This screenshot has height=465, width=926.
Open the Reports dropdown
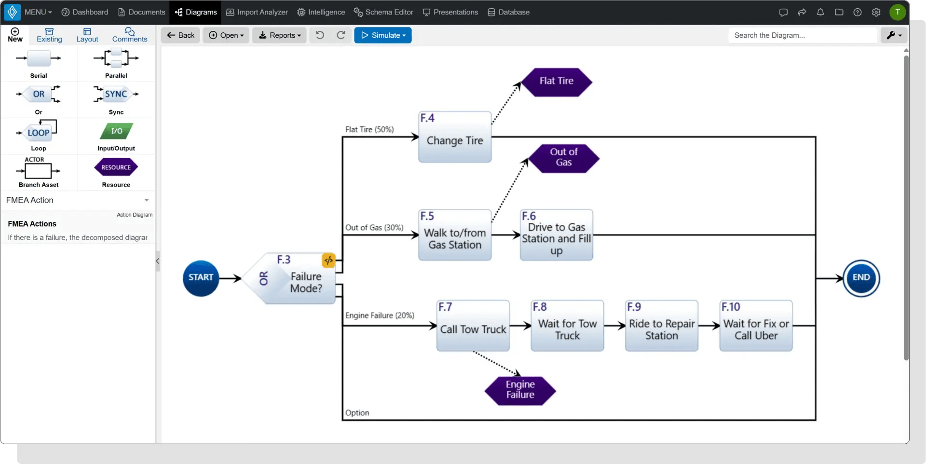click(279, 35)
